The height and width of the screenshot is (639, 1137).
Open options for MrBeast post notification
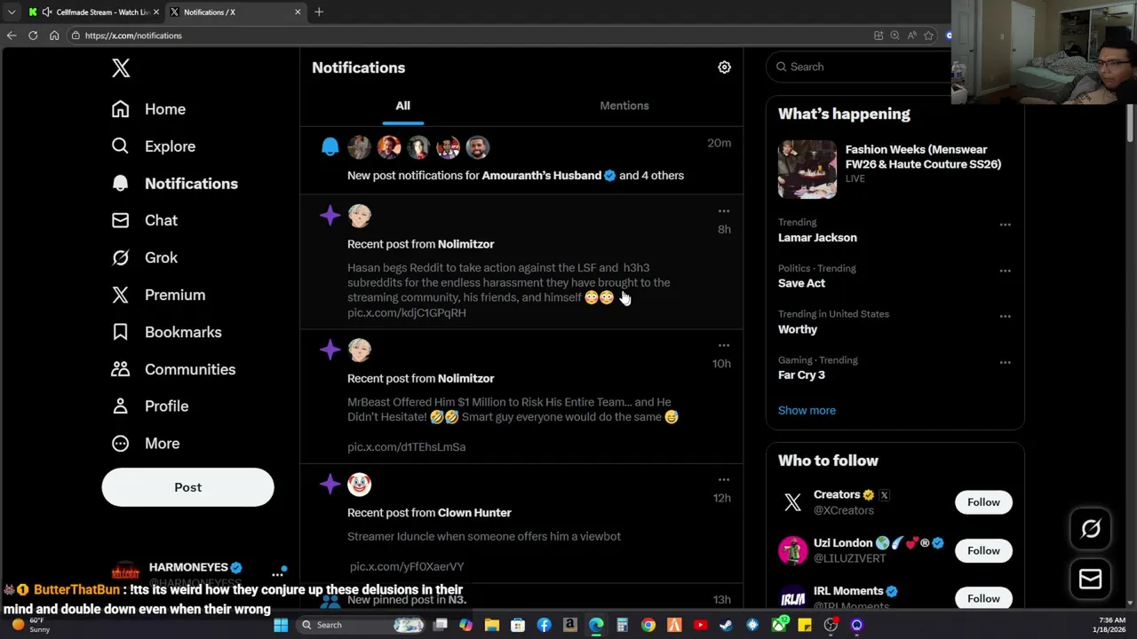click(x=723, y=345)
